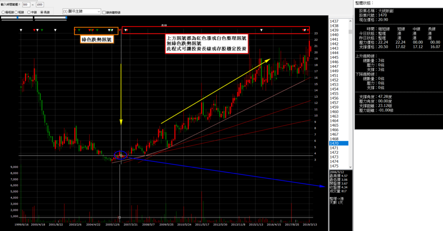The width and height of the screenshot is (443, 231).
Task: Select stock code 1438 in list
Action: point(338,26)
